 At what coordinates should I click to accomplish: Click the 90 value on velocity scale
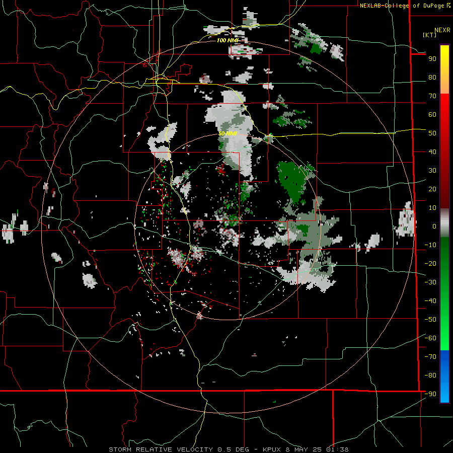coord(432,59)
